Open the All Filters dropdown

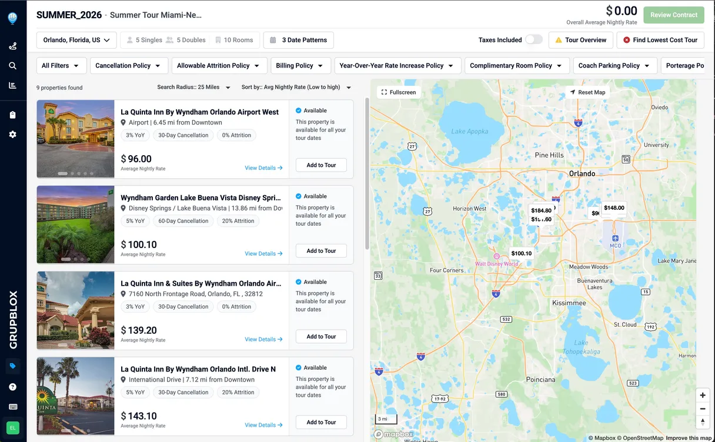(61, 66)
